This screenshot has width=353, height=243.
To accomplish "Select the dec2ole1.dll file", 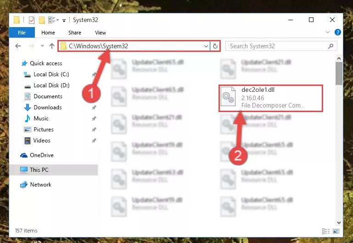I will (271, 98).
